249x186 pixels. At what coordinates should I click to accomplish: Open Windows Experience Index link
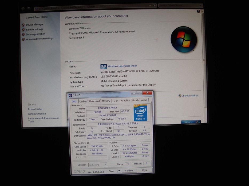coord(122,66)
